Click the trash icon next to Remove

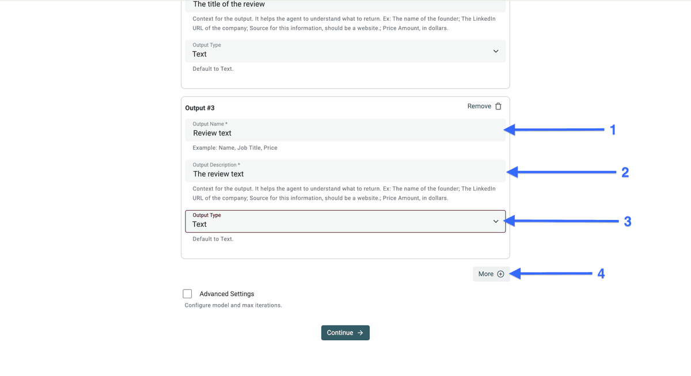click(499, 106)
